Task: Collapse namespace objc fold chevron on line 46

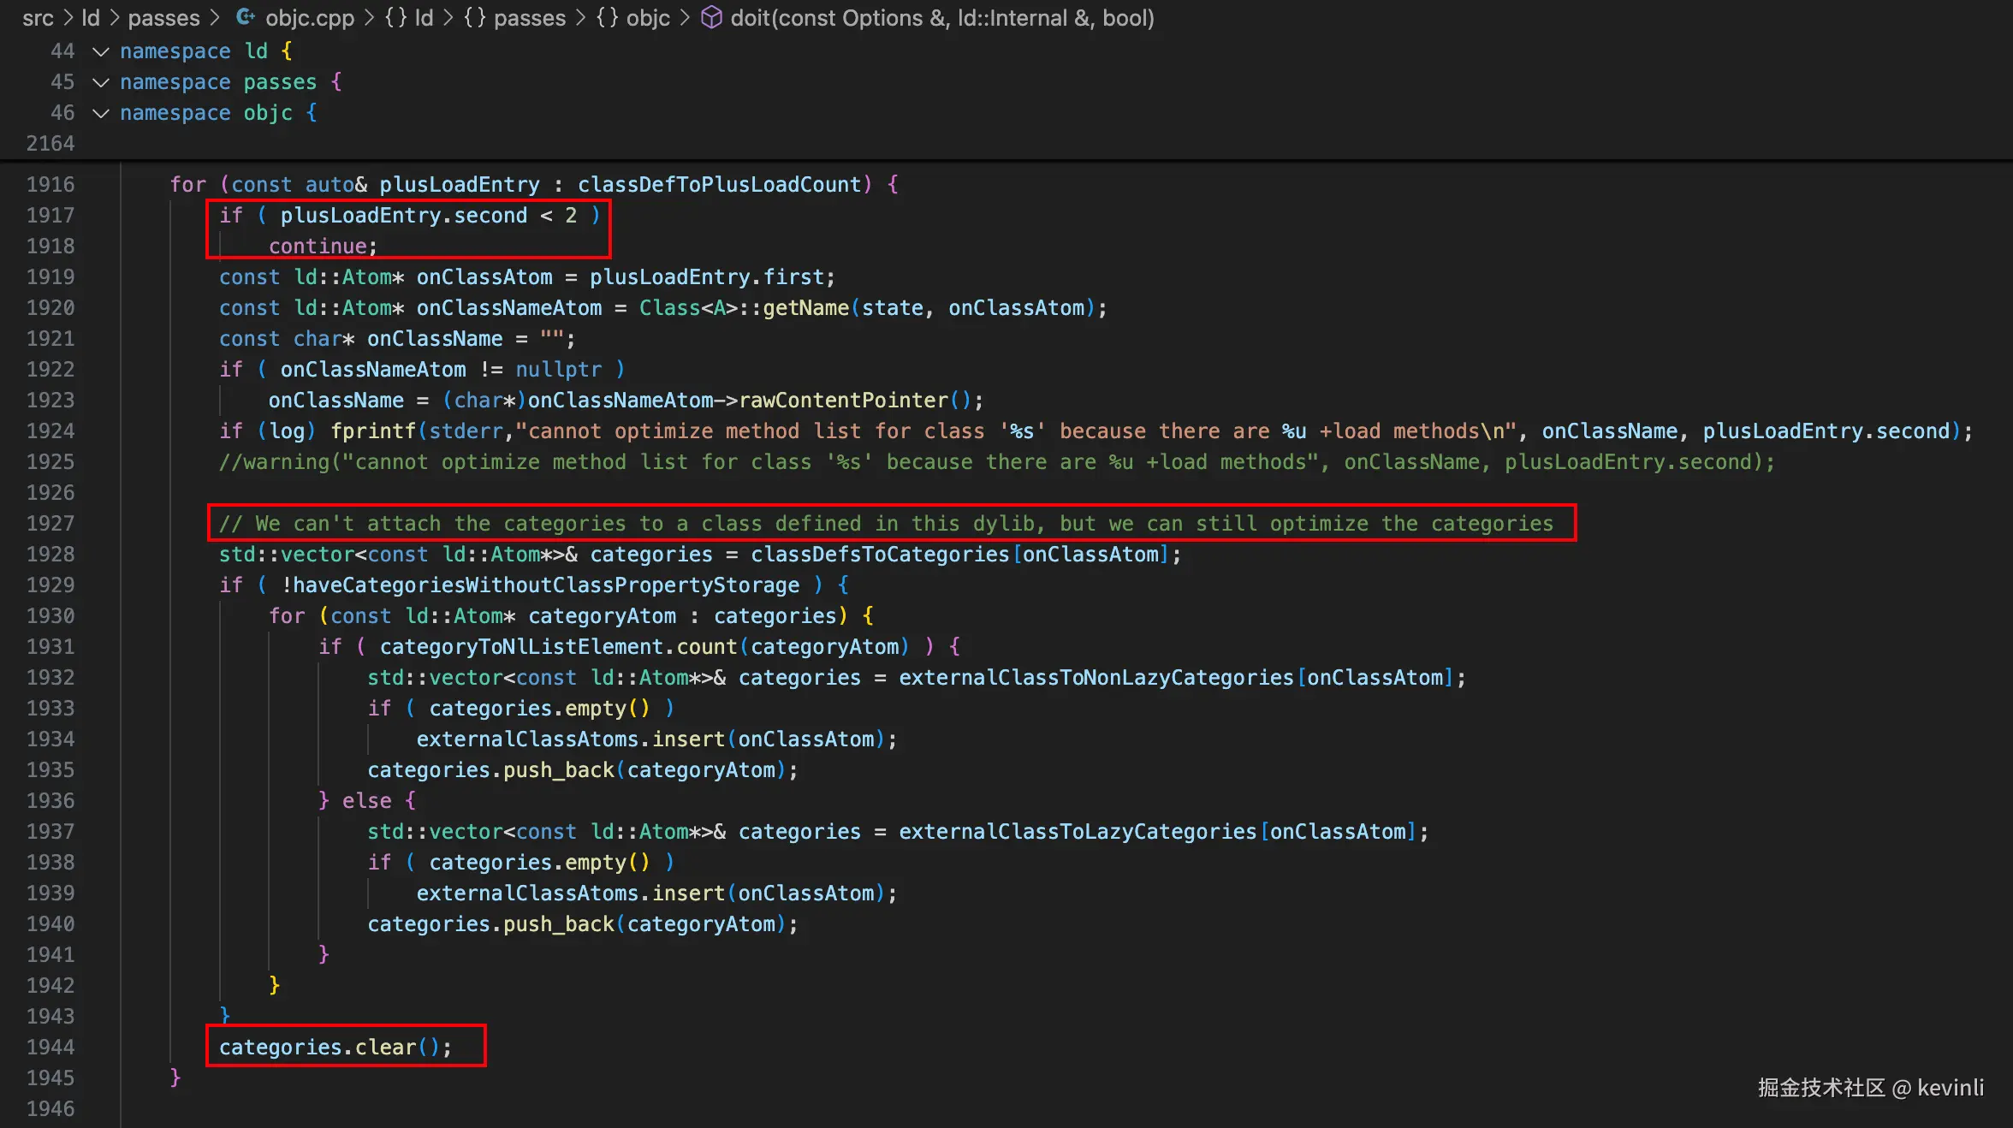Action: click(x=101, y=113)
